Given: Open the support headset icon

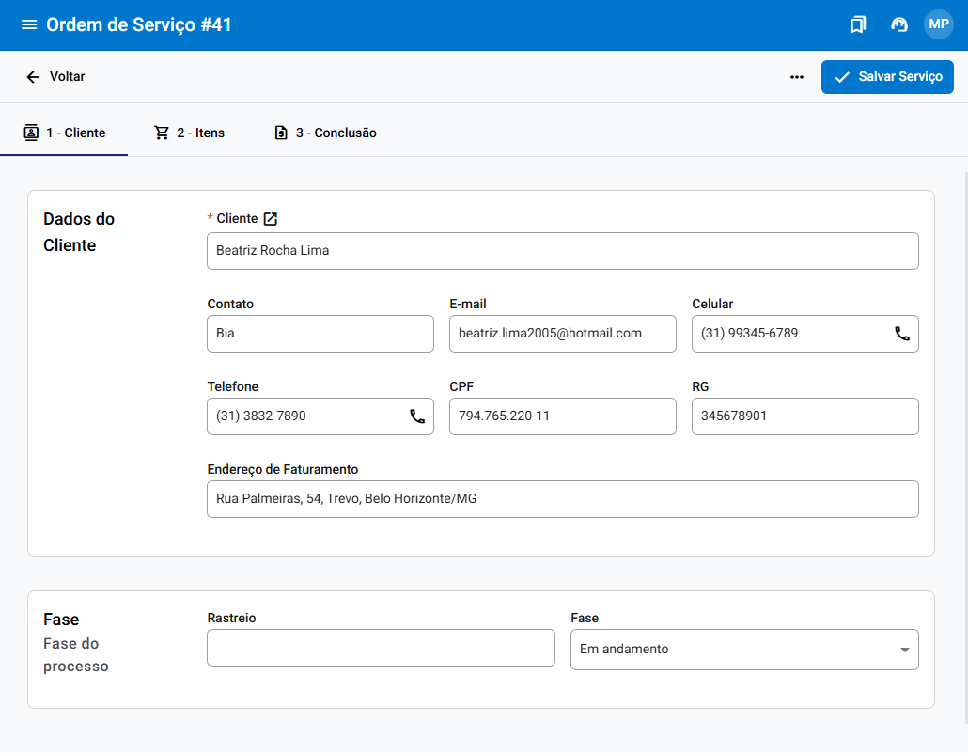Looking at the screenshot, I should (x=898, y=24).
